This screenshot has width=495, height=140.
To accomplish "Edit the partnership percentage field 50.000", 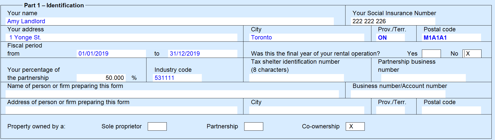I will [101, 78].
